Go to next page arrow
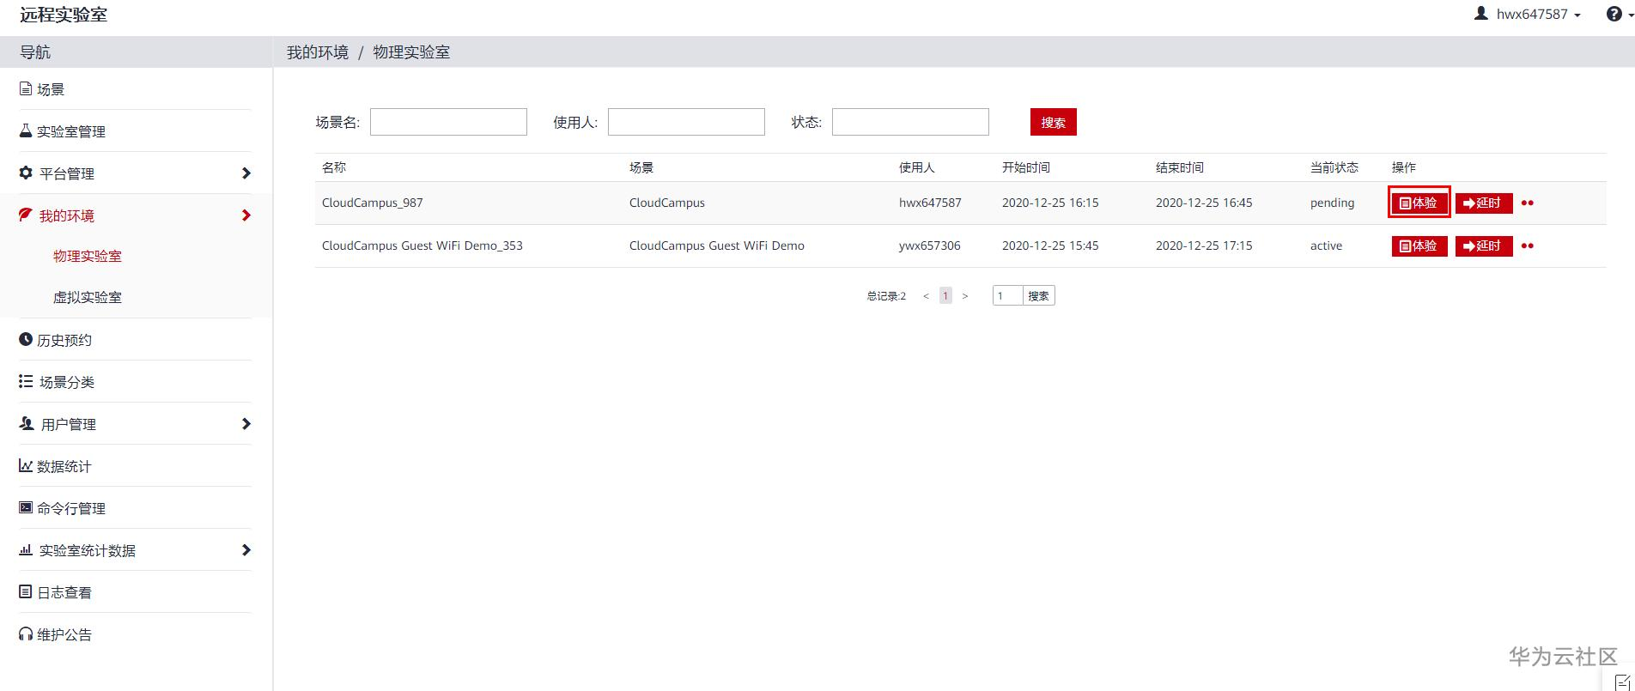The width and height of the screenshot is (1635, 691). pyautogui.click(x=965, y=296)
